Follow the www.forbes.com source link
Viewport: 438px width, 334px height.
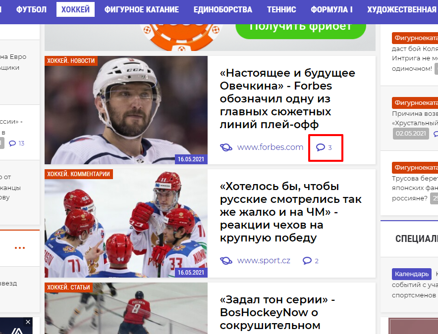point(270,147)
